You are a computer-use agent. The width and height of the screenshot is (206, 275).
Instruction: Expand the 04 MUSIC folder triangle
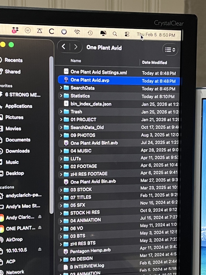pos(61,151)
